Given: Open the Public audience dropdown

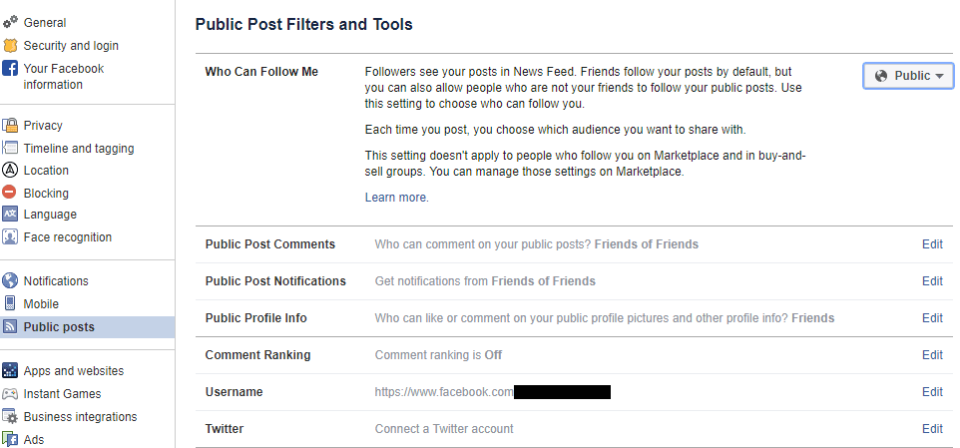Looking at the screenshot, I should point(908,76).
